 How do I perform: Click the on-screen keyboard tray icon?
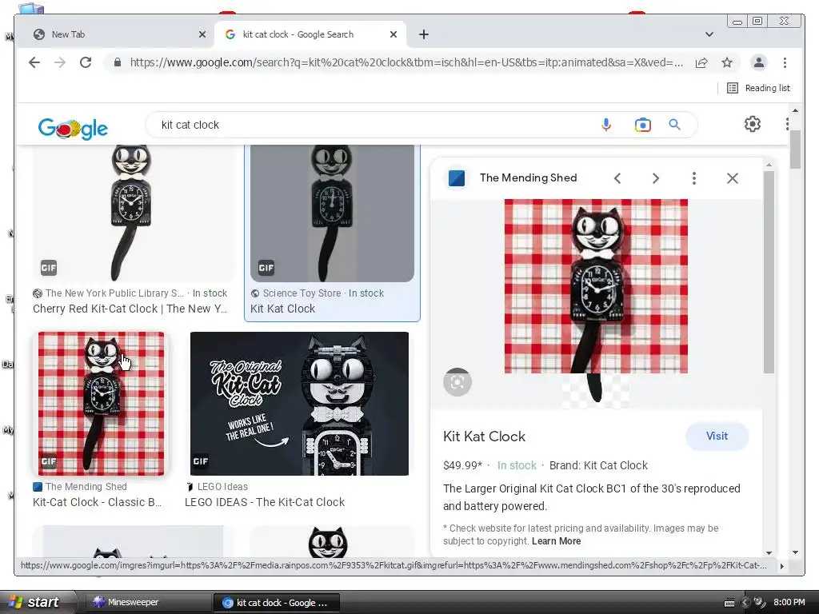pos(729,603)
